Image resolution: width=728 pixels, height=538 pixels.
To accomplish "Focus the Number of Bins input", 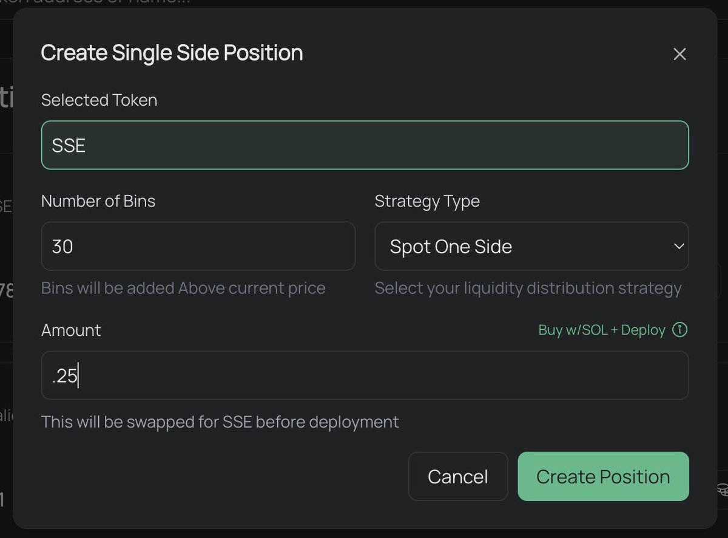I will pos(198,246).
